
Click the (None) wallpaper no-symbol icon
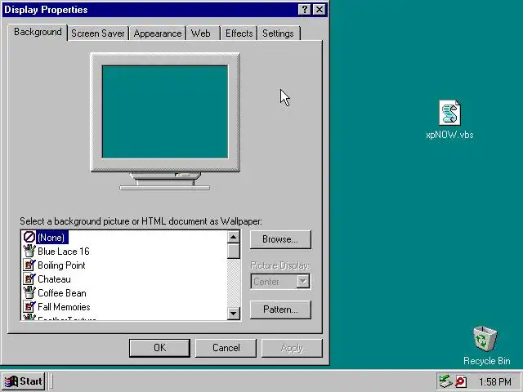pos(29,237)
